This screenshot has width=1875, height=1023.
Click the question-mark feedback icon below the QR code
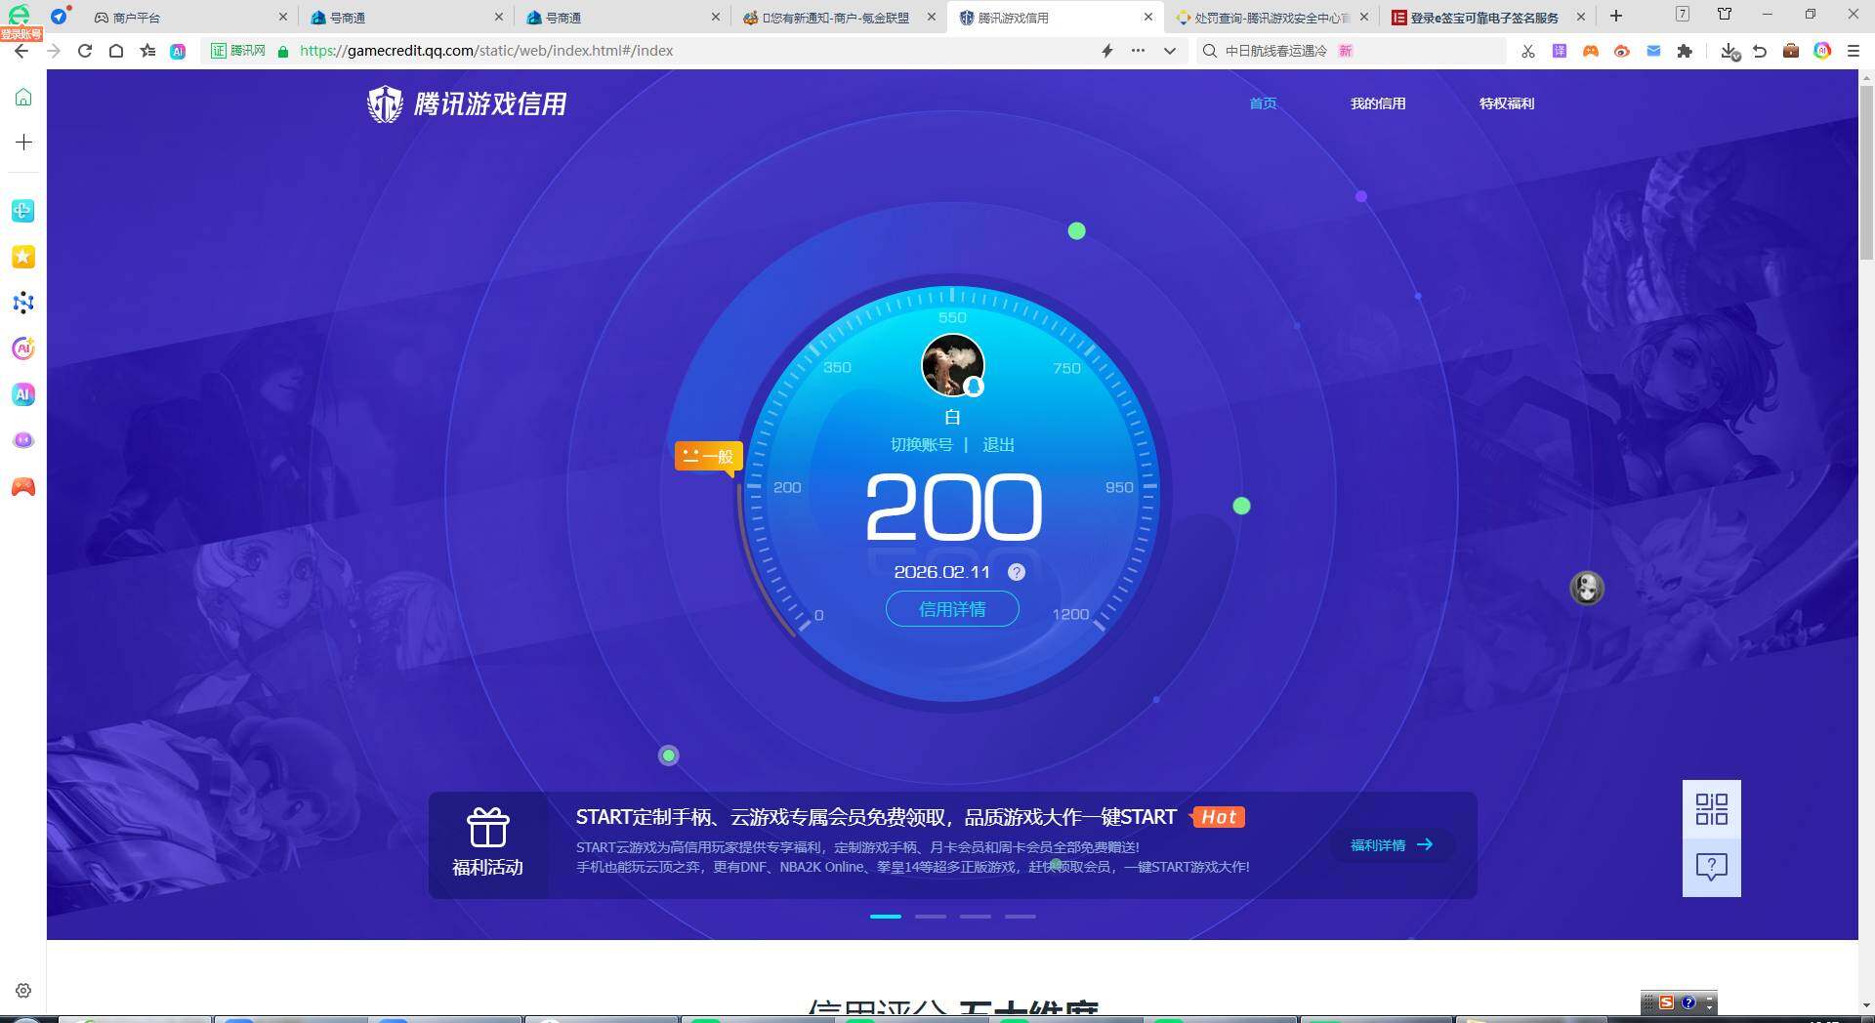click(1710, 867)
